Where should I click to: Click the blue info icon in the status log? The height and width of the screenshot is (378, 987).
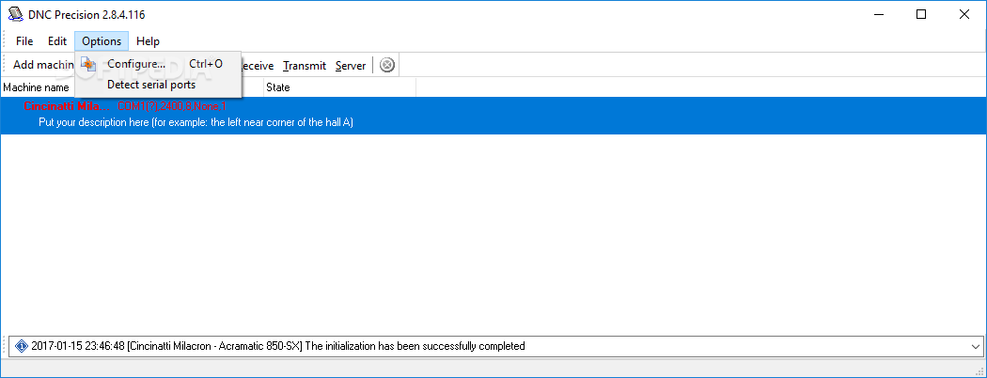tap(20, 346)
